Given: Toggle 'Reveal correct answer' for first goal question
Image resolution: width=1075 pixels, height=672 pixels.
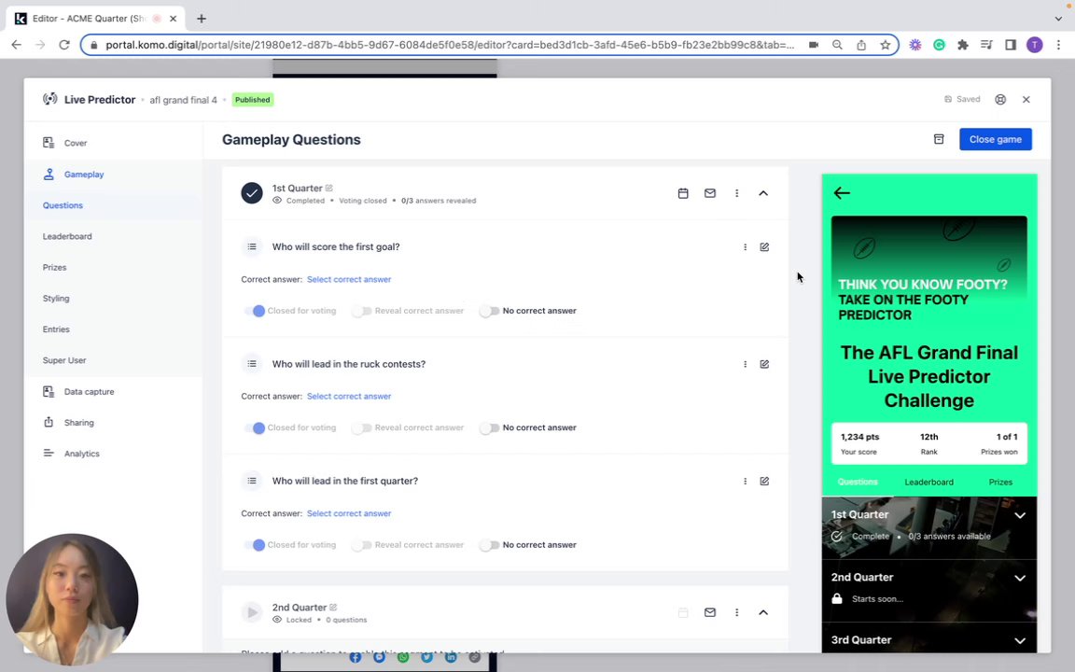Looking at the screenshot, I should coord(361,312).
